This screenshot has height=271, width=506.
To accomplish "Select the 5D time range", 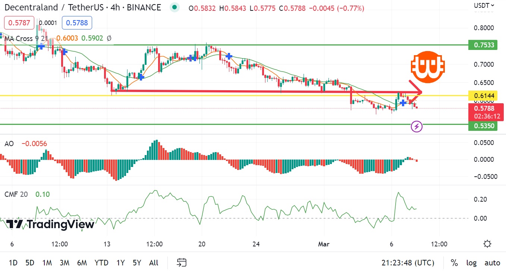I will tap(31, 263).
